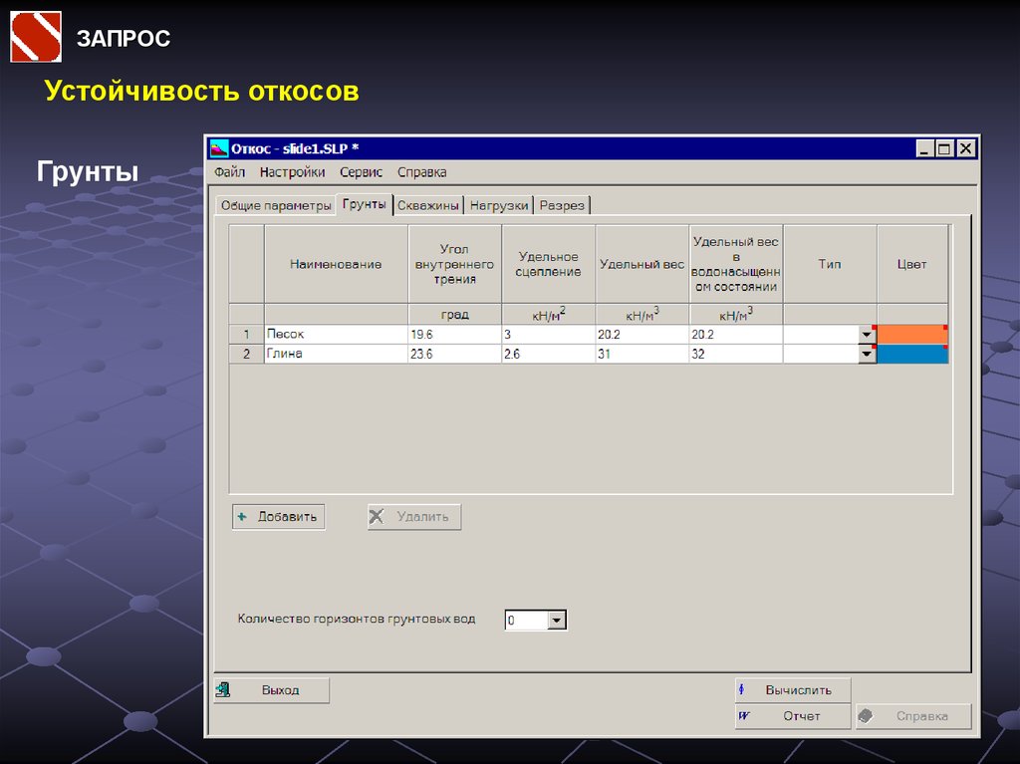Viewport: 1020px width, 764px height.
Task: Open groundwater horizons count dropdown
Action: [557, 621]
